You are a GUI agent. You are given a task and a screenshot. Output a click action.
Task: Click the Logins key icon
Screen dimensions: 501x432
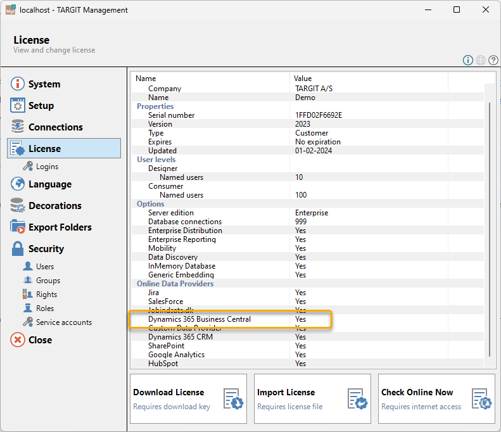(28, 166)
